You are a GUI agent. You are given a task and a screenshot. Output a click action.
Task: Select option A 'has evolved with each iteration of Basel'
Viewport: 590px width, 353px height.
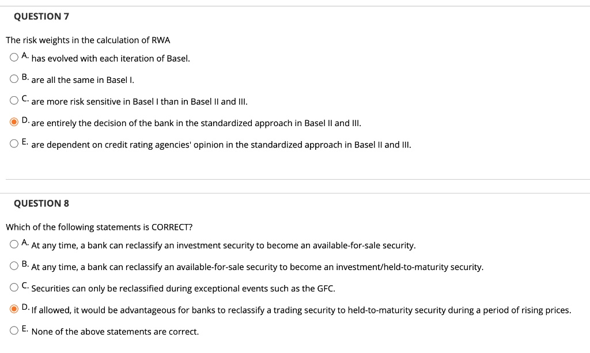tap(14, 57)
